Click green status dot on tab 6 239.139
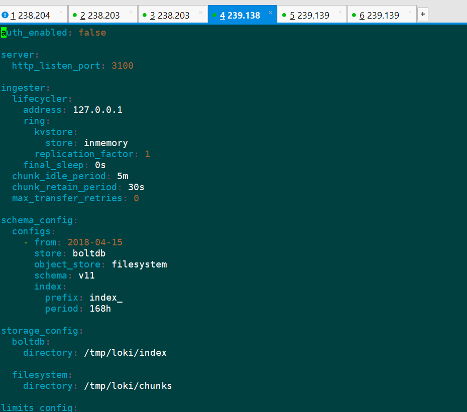The width and height of the screenshot is (467, 412). (354, 15)
